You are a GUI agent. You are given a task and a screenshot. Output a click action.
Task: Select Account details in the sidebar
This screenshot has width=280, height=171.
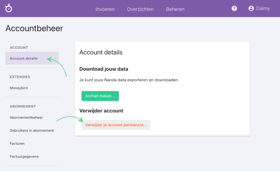(24, 58)
